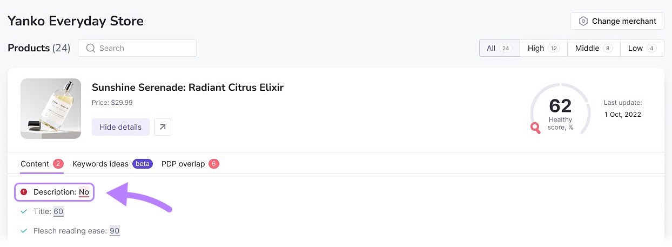The image size is (672, 247).
Task: Click the checkmark beside Flesch reading ease
Action: click(x=24, y=231)
